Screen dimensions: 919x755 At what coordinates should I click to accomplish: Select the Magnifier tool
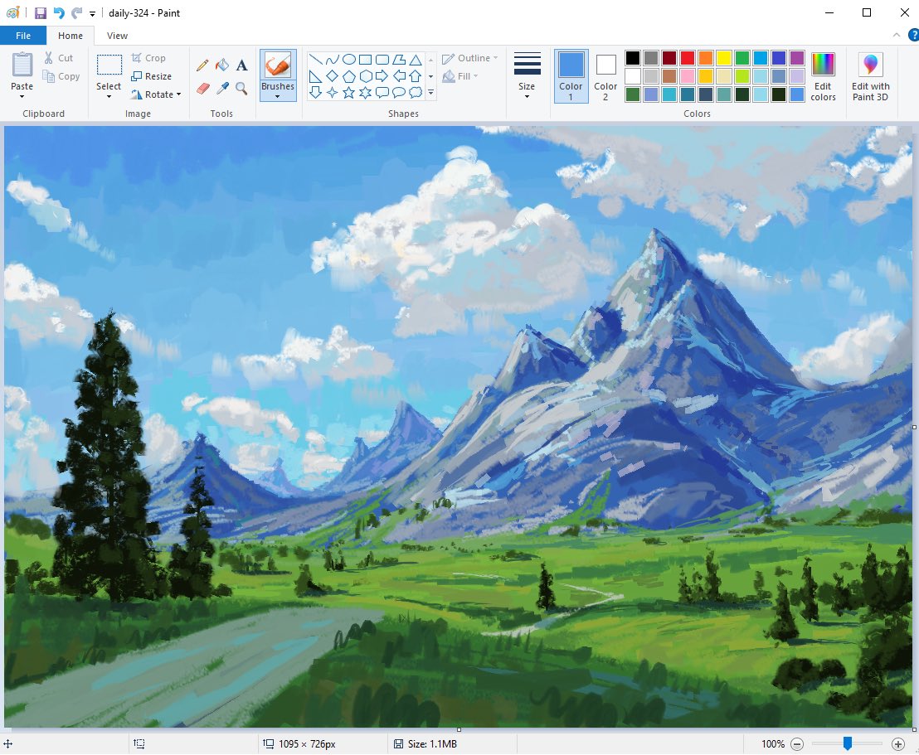click(x=241, y=88)
